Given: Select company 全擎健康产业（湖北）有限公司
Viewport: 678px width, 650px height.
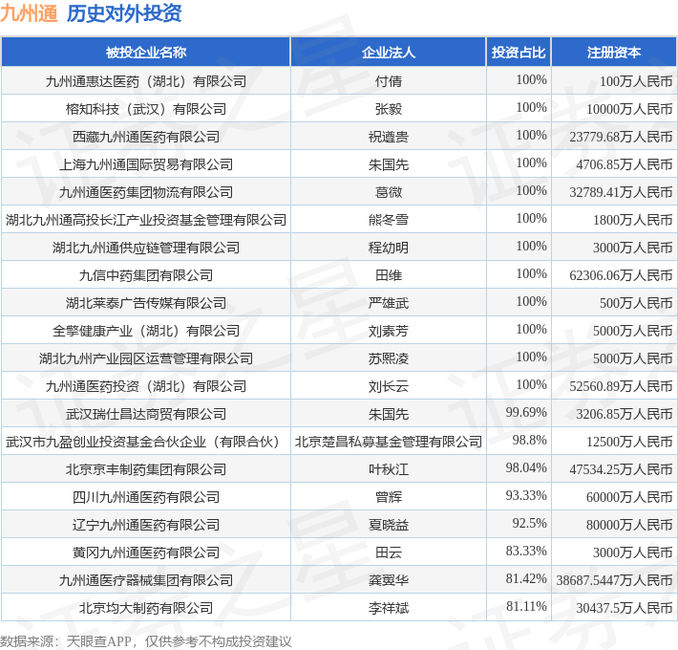Looking at the screenshot, I should (146, 330).
